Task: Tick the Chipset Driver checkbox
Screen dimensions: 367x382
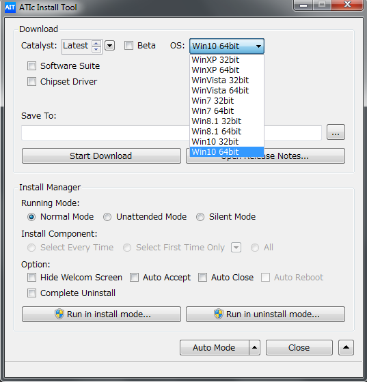Action: point(31,81)
